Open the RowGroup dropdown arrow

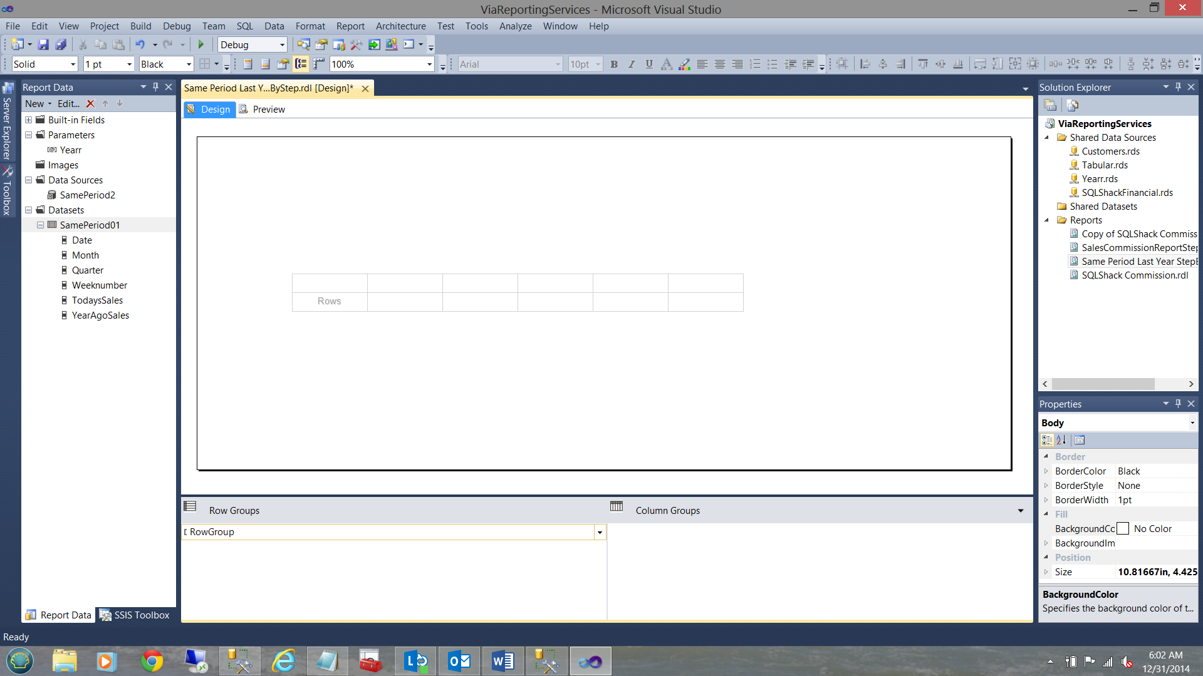coord(600,532)
